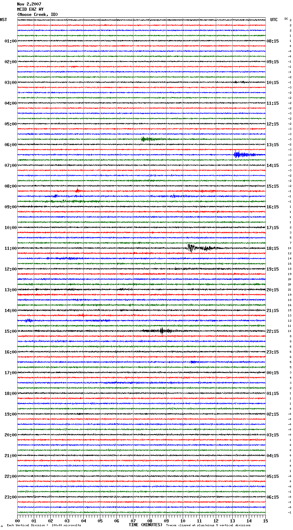Screen dimensions: 293x530
Task: Click the 18:15 UTC time label
Action: (x=273, y=248)
